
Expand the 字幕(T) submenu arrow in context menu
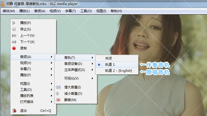52,69
